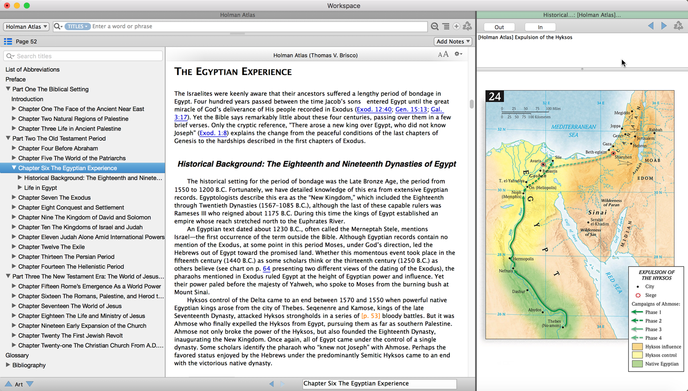Click the Art label in bottom bar
The width and height of the screenshot is (688, 391).
click(x=19, y=385)
